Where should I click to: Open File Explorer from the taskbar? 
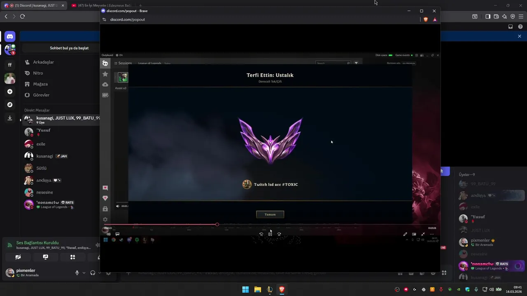[x=257, y=289]
